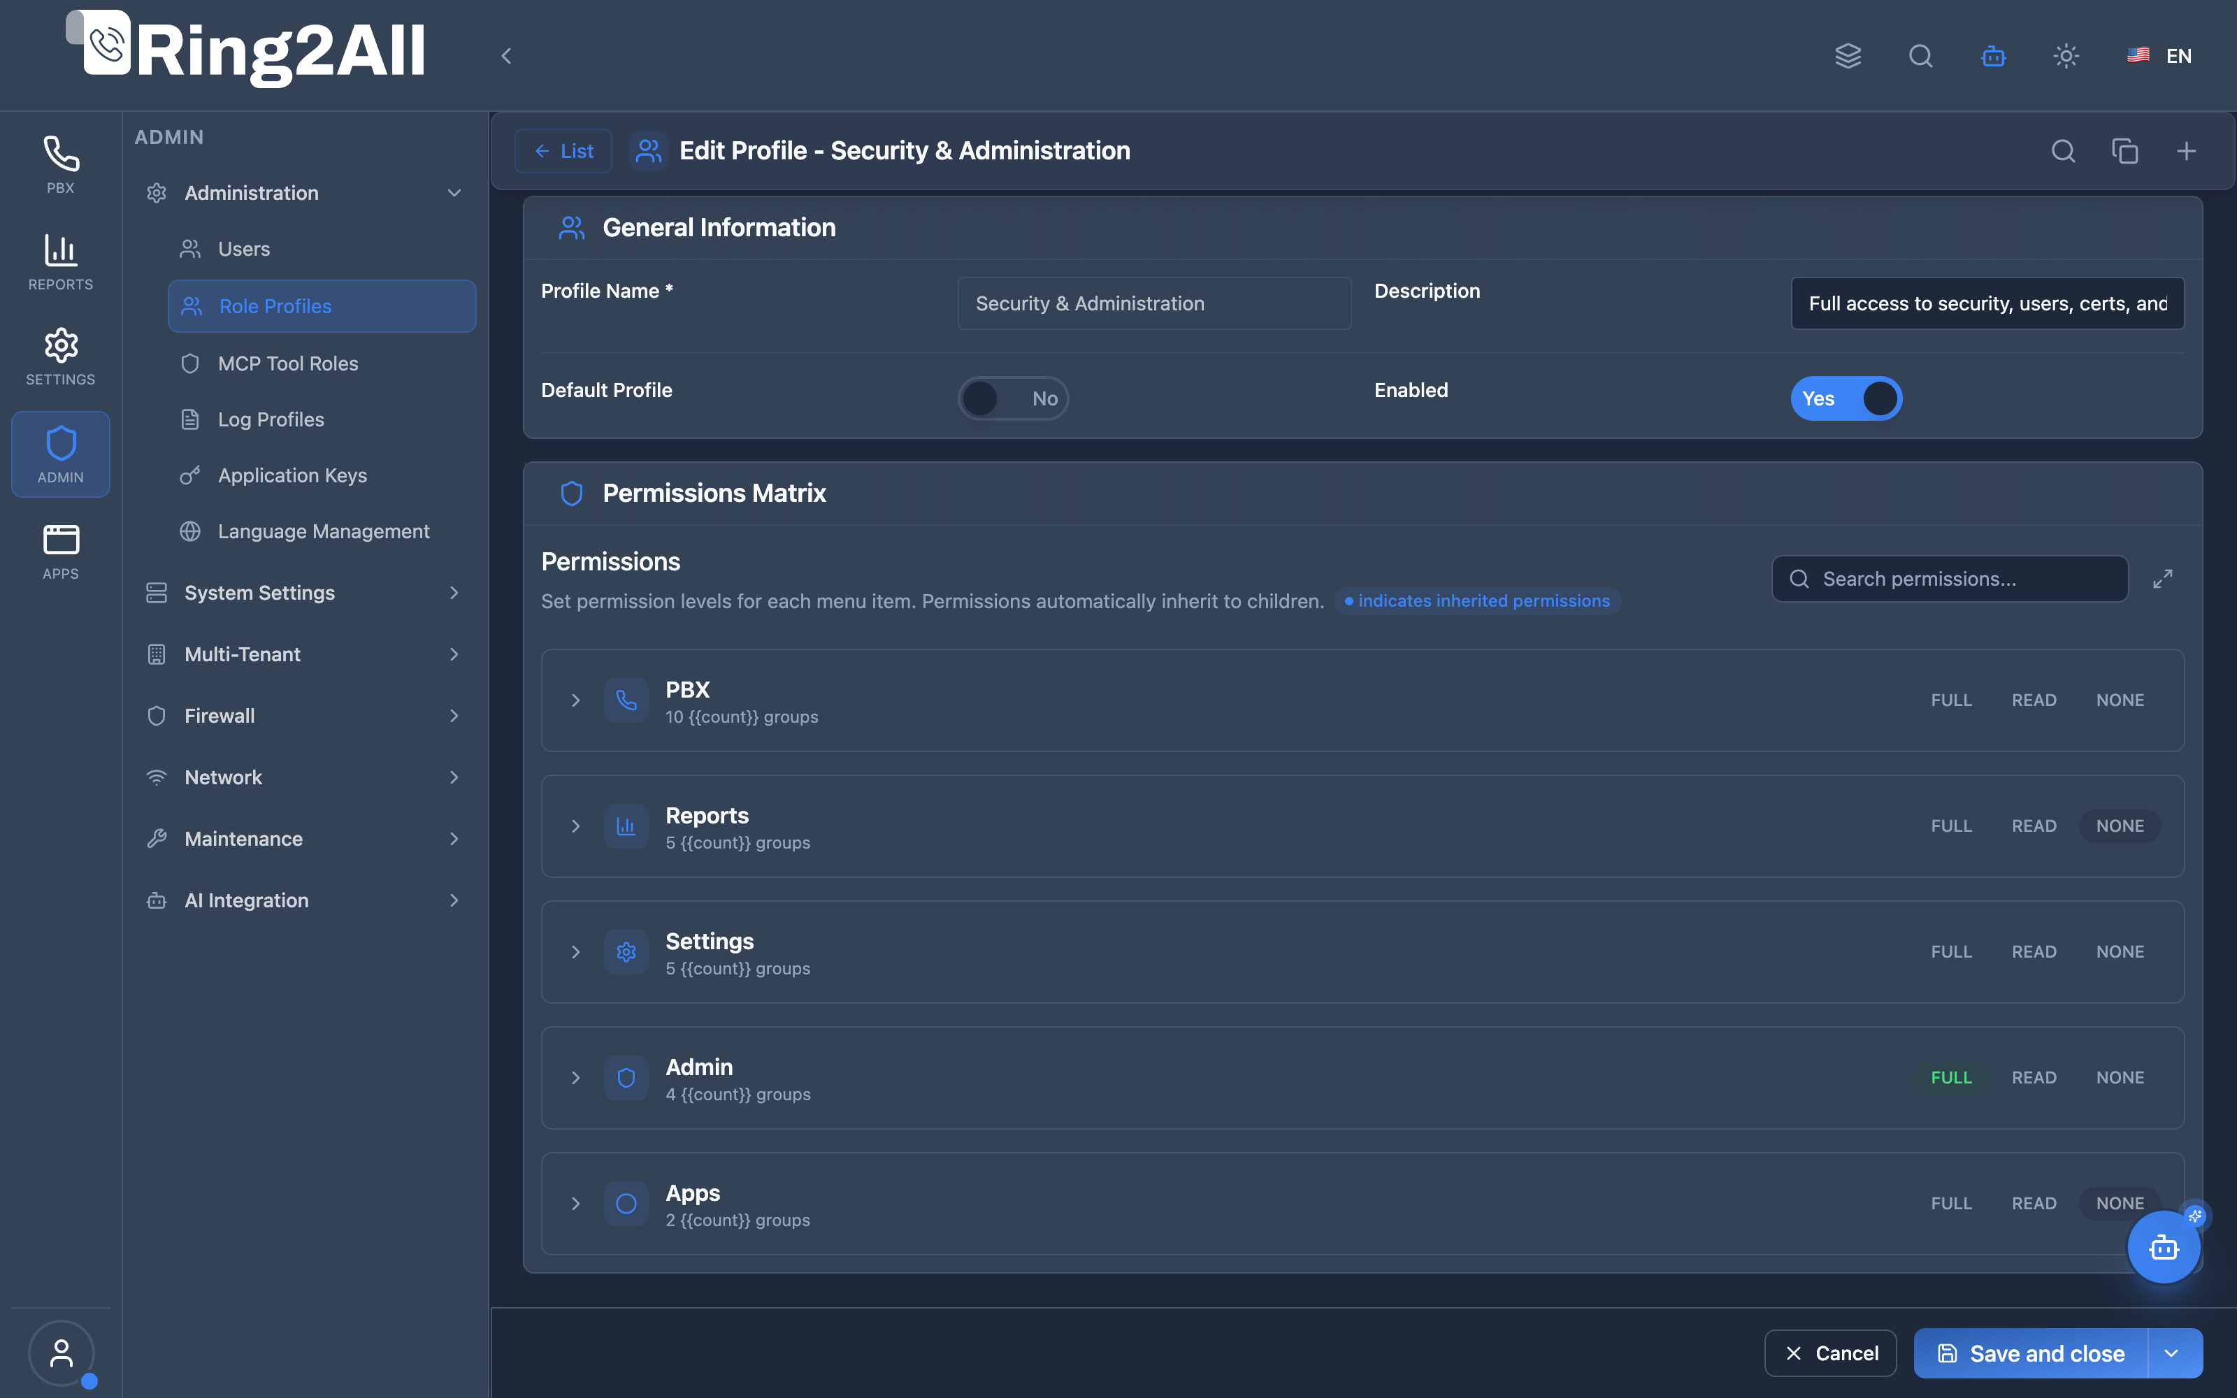Open Log Profiles

tap(322, 419)
